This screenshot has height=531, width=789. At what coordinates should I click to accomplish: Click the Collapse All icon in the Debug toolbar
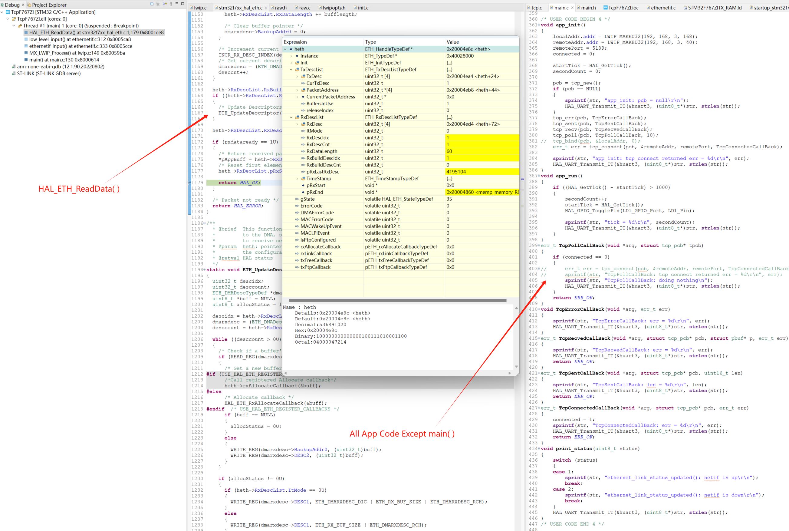tap(152, 4)
